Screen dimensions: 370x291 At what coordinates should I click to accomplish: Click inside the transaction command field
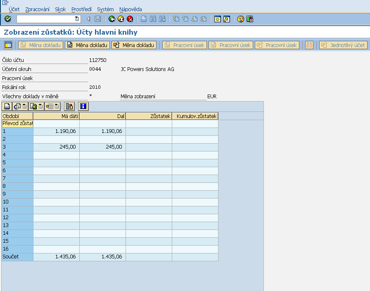tap(46, 19)
